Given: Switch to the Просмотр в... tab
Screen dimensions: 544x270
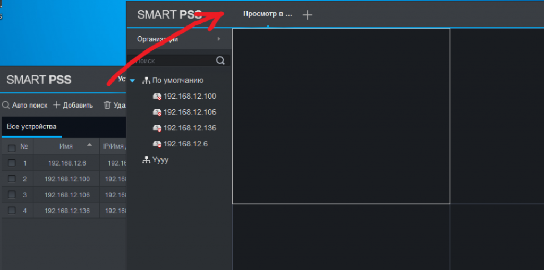Looking at the screenshot, I should 268,14.
